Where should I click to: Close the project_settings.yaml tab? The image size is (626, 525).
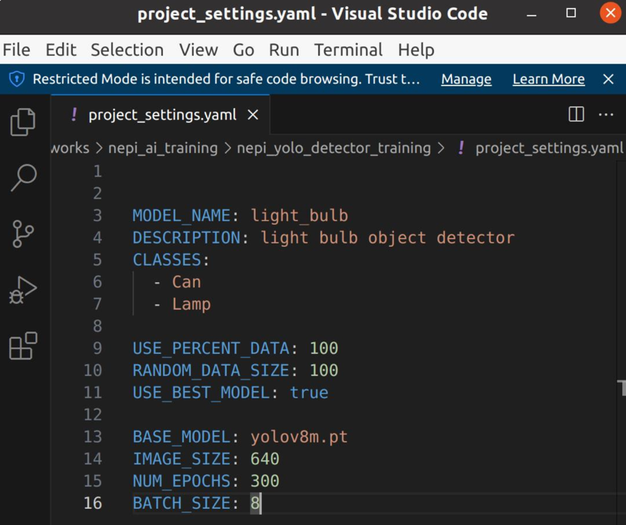click(253, 114)
